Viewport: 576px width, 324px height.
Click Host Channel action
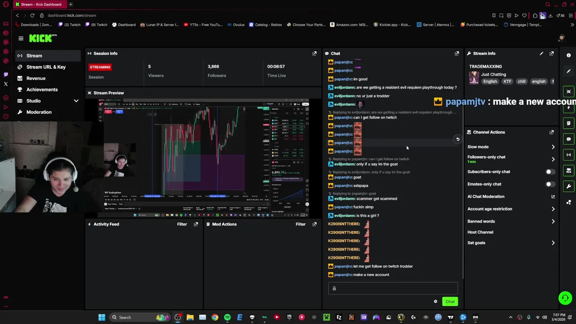(480, 232)
